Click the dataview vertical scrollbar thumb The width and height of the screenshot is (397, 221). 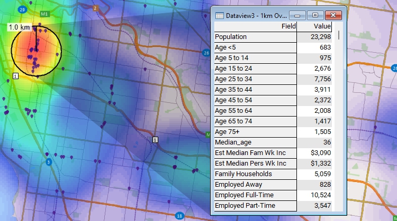(x=338, y=35)
